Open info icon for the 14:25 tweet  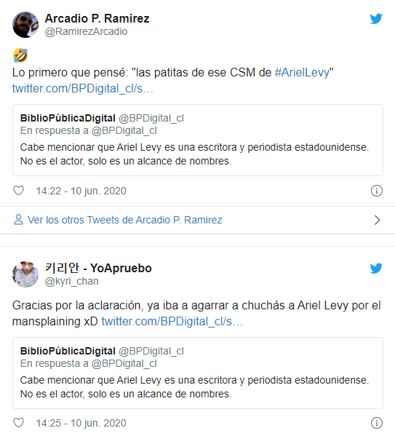tap(377, 423)
